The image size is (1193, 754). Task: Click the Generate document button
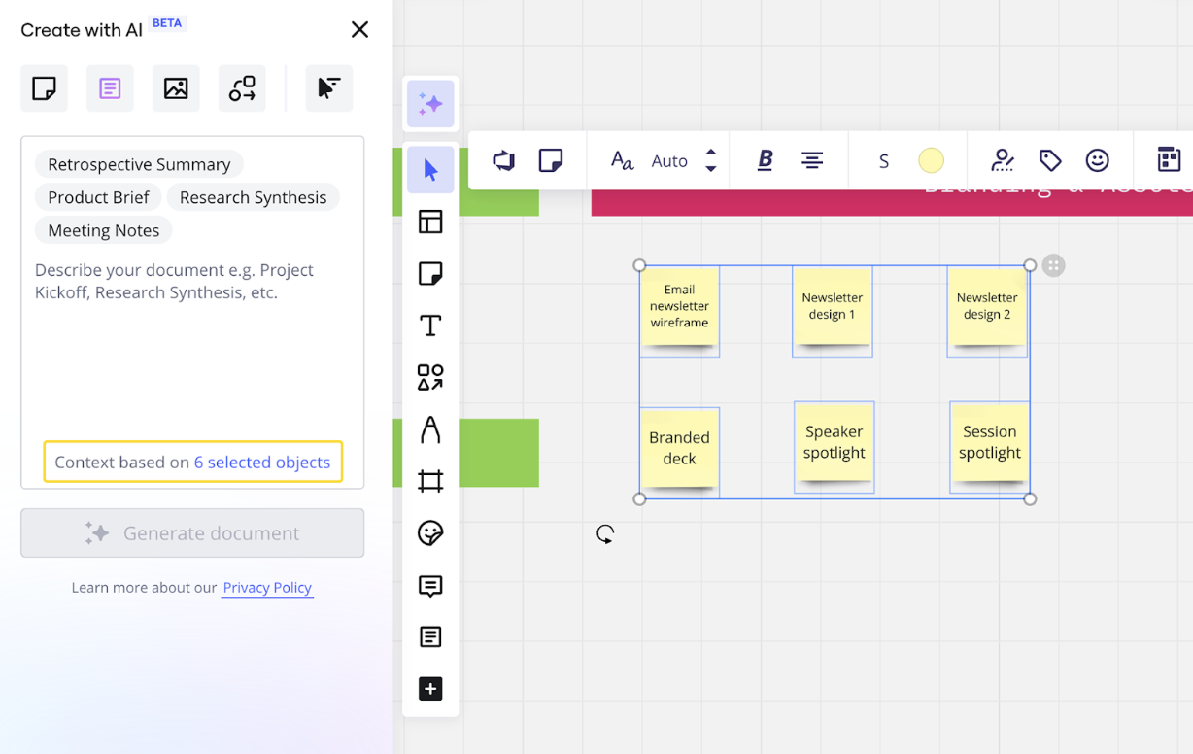click(x=192, y=532)
